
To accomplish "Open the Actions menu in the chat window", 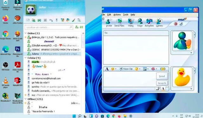I will tap(117, 15).
